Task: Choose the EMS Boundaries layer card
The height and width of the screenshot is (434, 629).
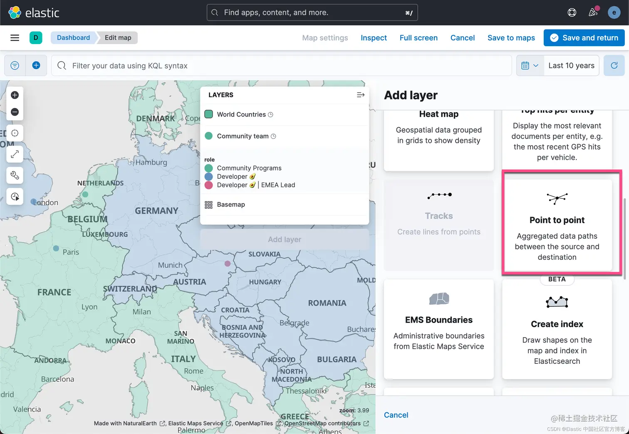Action: 439,329
